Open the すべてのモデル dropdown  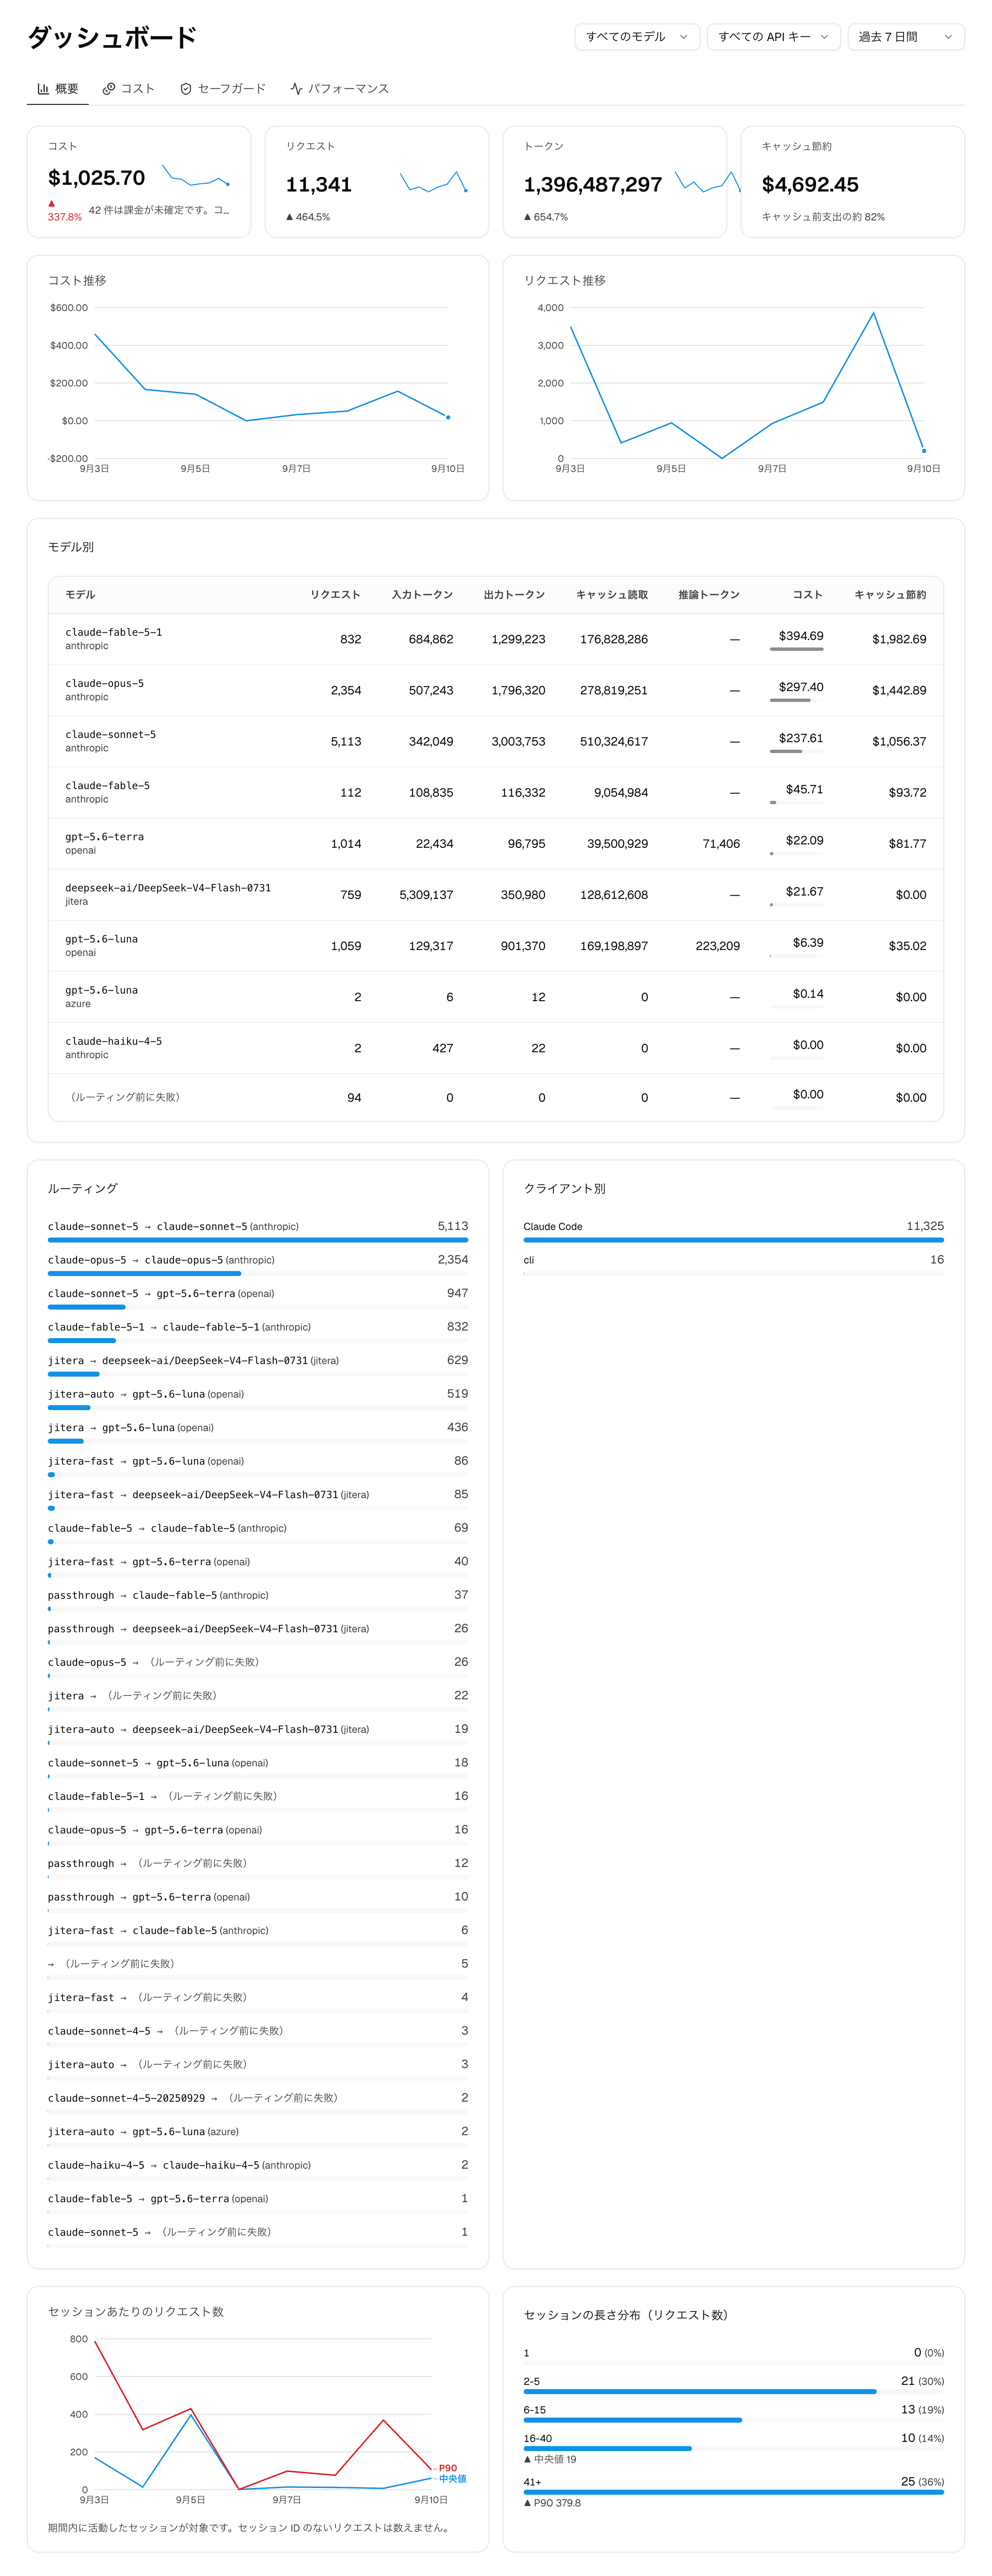(x=637, y=37)
